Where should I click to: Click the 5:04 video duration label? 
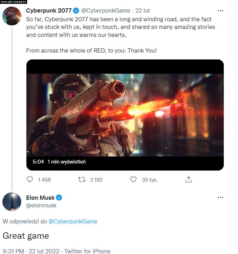pos(38,162)
